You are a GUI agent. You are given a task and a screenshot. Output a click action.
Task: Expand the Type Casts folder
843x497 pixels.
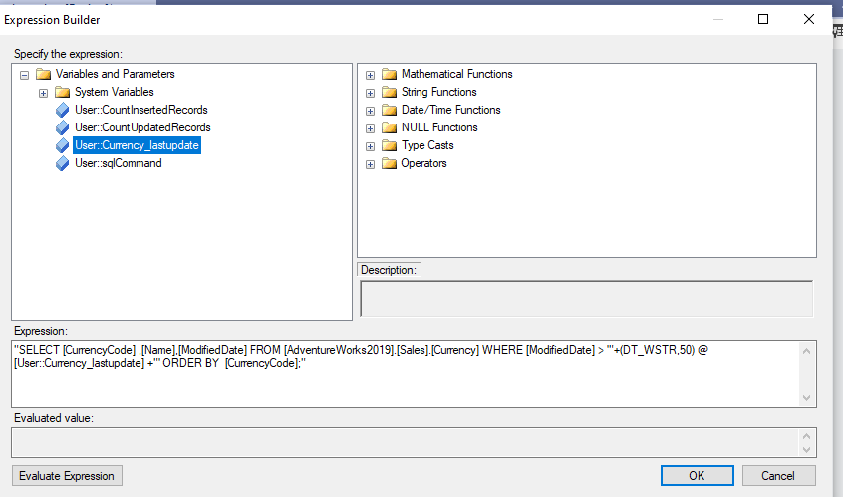[370, 146]
